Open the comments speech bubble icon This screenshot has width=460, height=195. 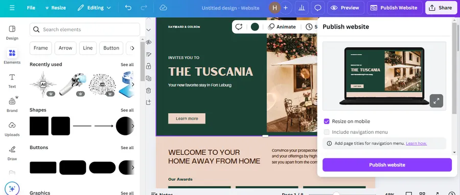(x=318, y=8)
